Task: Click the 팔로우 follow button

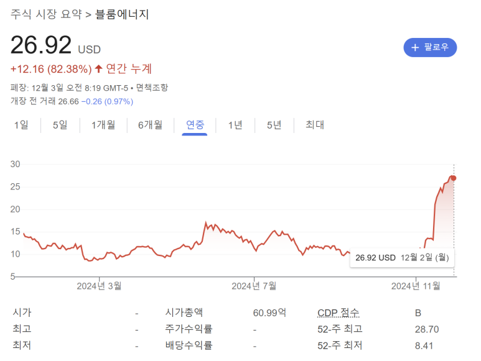Action: [x=430, y=47]
